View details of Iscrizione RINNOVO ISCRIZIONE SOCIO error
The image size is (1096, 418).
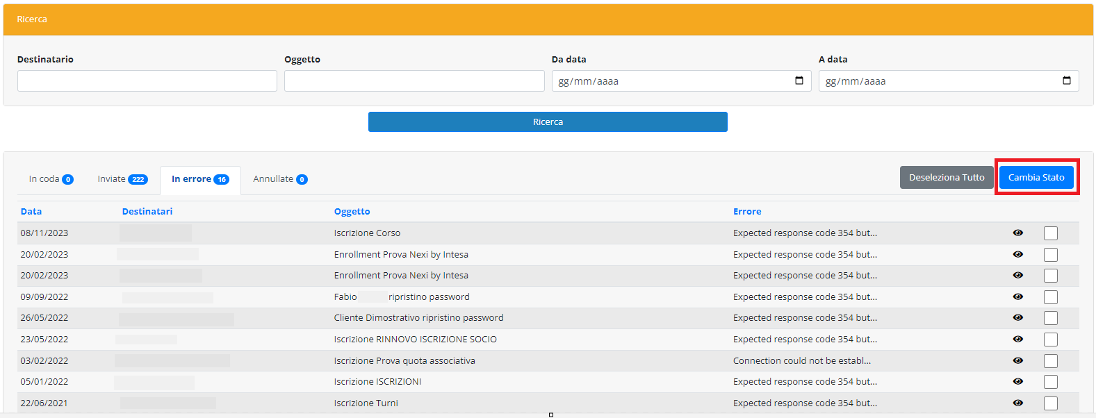[x=1017, y=340]
